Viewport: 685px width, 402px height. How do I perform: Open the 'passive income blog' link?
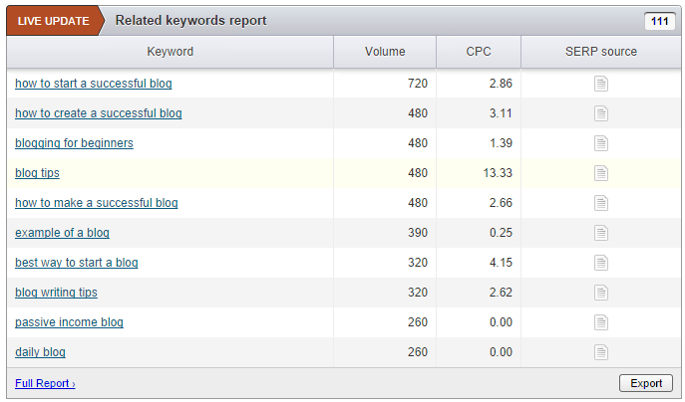pos(69,322)
